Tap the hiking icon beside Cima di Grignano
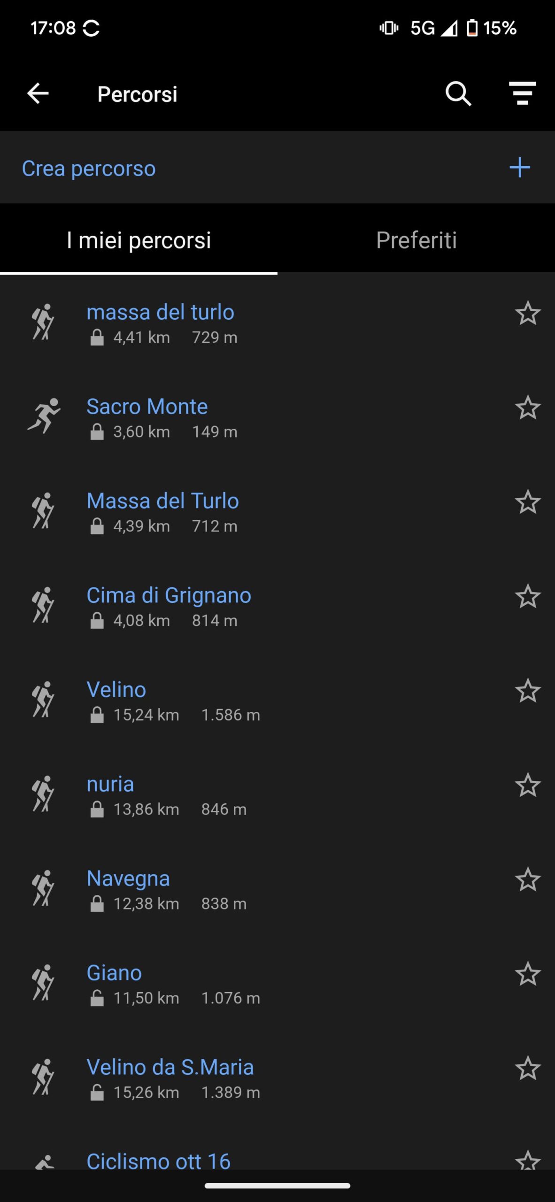 (x=43, y=605)
